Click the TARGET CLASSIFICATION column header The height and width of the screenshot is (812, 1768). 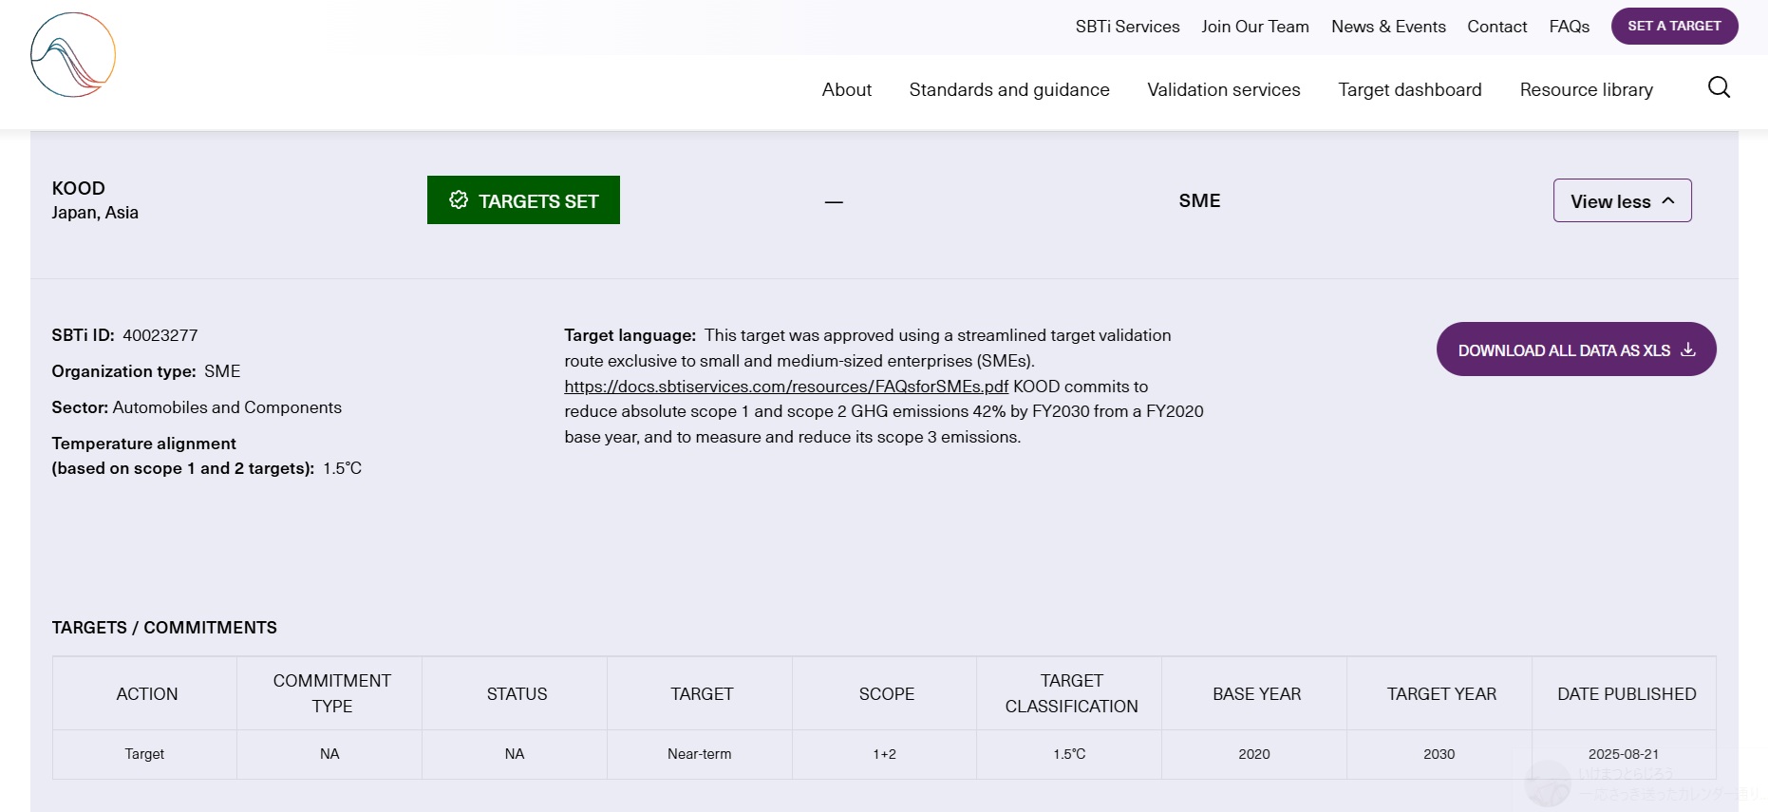(1071, 693)
